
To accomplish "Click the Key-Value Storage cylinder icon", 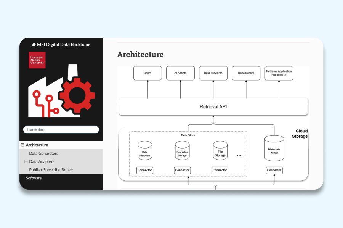I will (182, 151).
